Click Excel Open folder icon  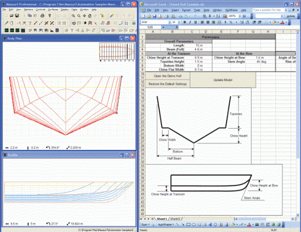tap(149, 16)
